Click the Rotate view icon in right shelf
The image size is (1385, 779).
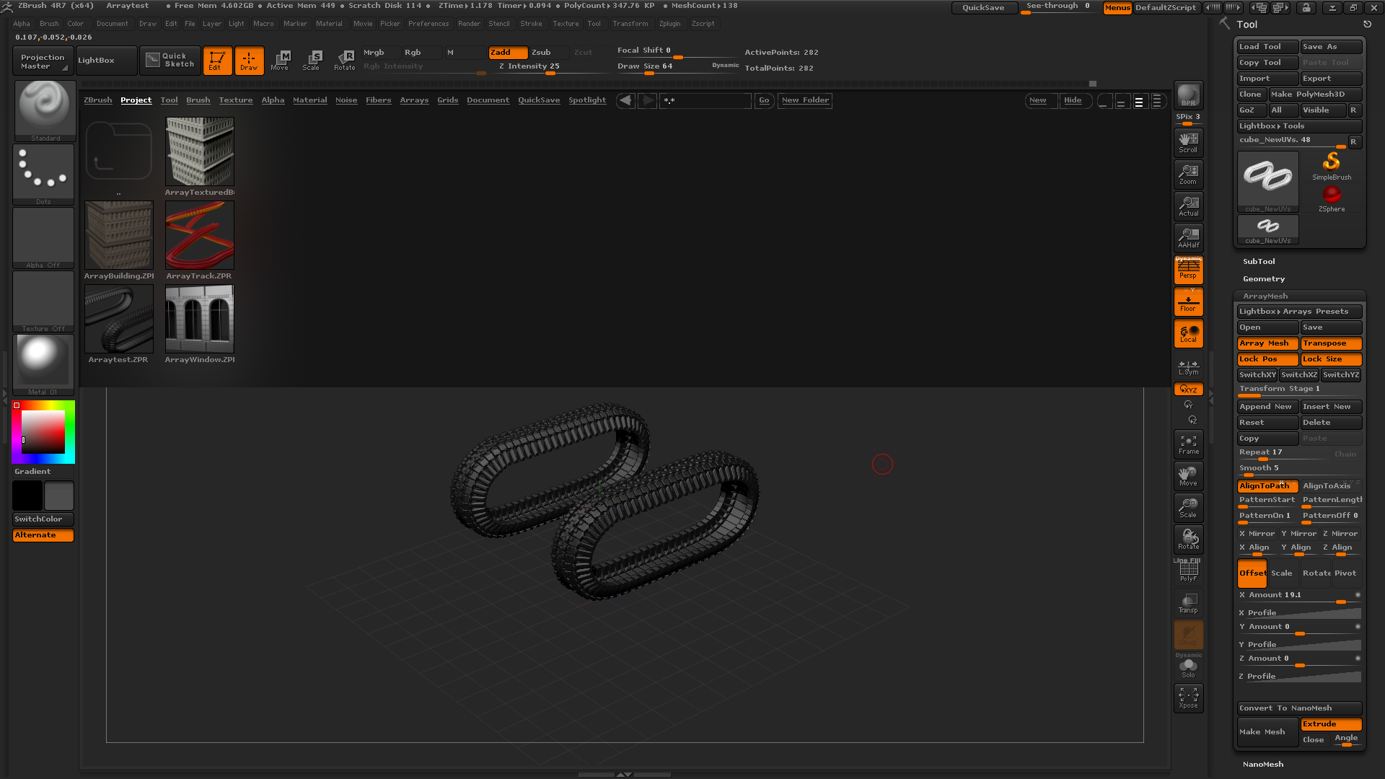point(1188,540)
